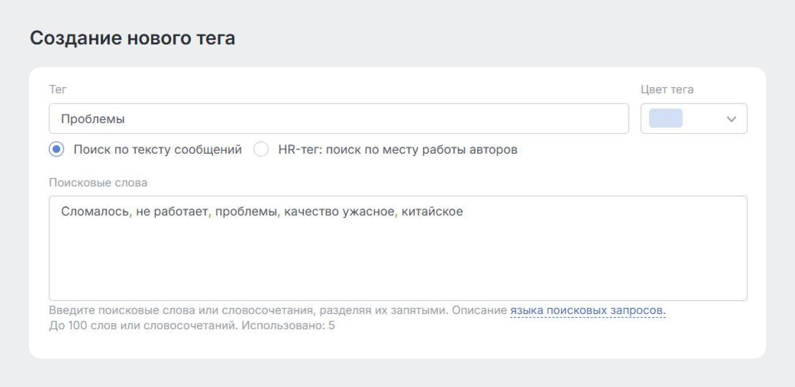Click into the 'Поисковые слова' text area

[x=398, y=248]
